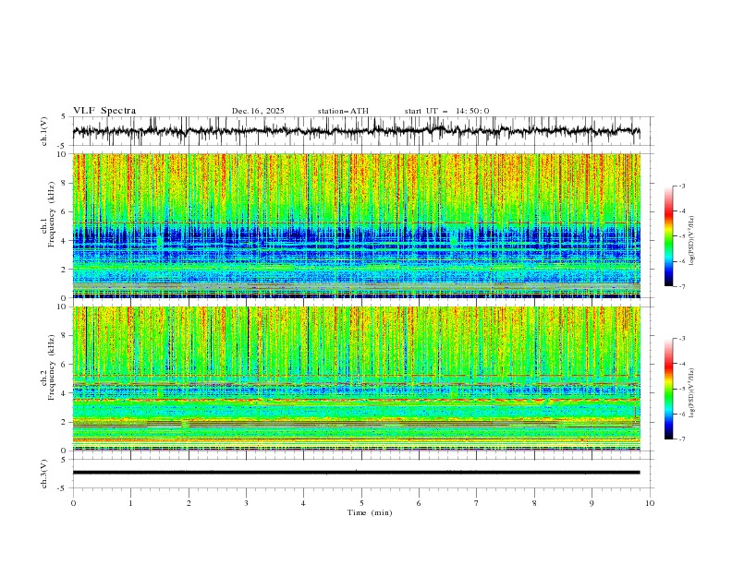Click the time axis tick label '5'
Image resolution: width=732 pixels, height=565 pixels.
tap(361, 503)
